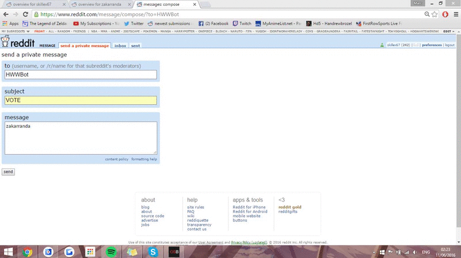
Task: Open the inbox tab
Action: pos(120,45)
